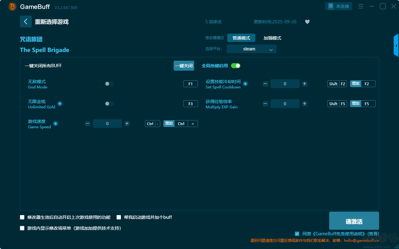The width and height of the screenshot is (399, 249).
Task: Minimize the GameBuff window
Action: (x=372, y=6)
